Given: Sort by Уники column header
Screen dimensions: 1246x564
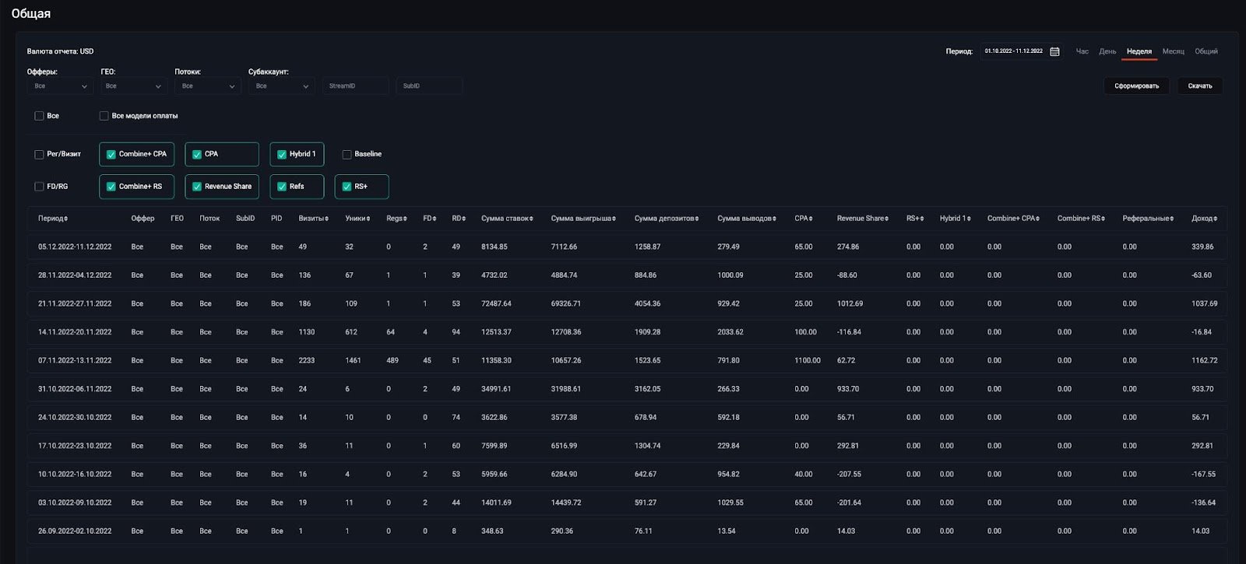Looking at the screenshot, I should tap(358, 219).
